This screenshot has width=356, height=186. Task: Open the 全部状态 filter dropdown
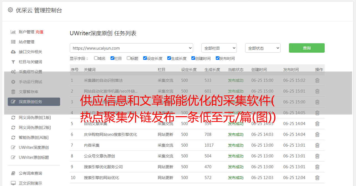coord(263,48)
